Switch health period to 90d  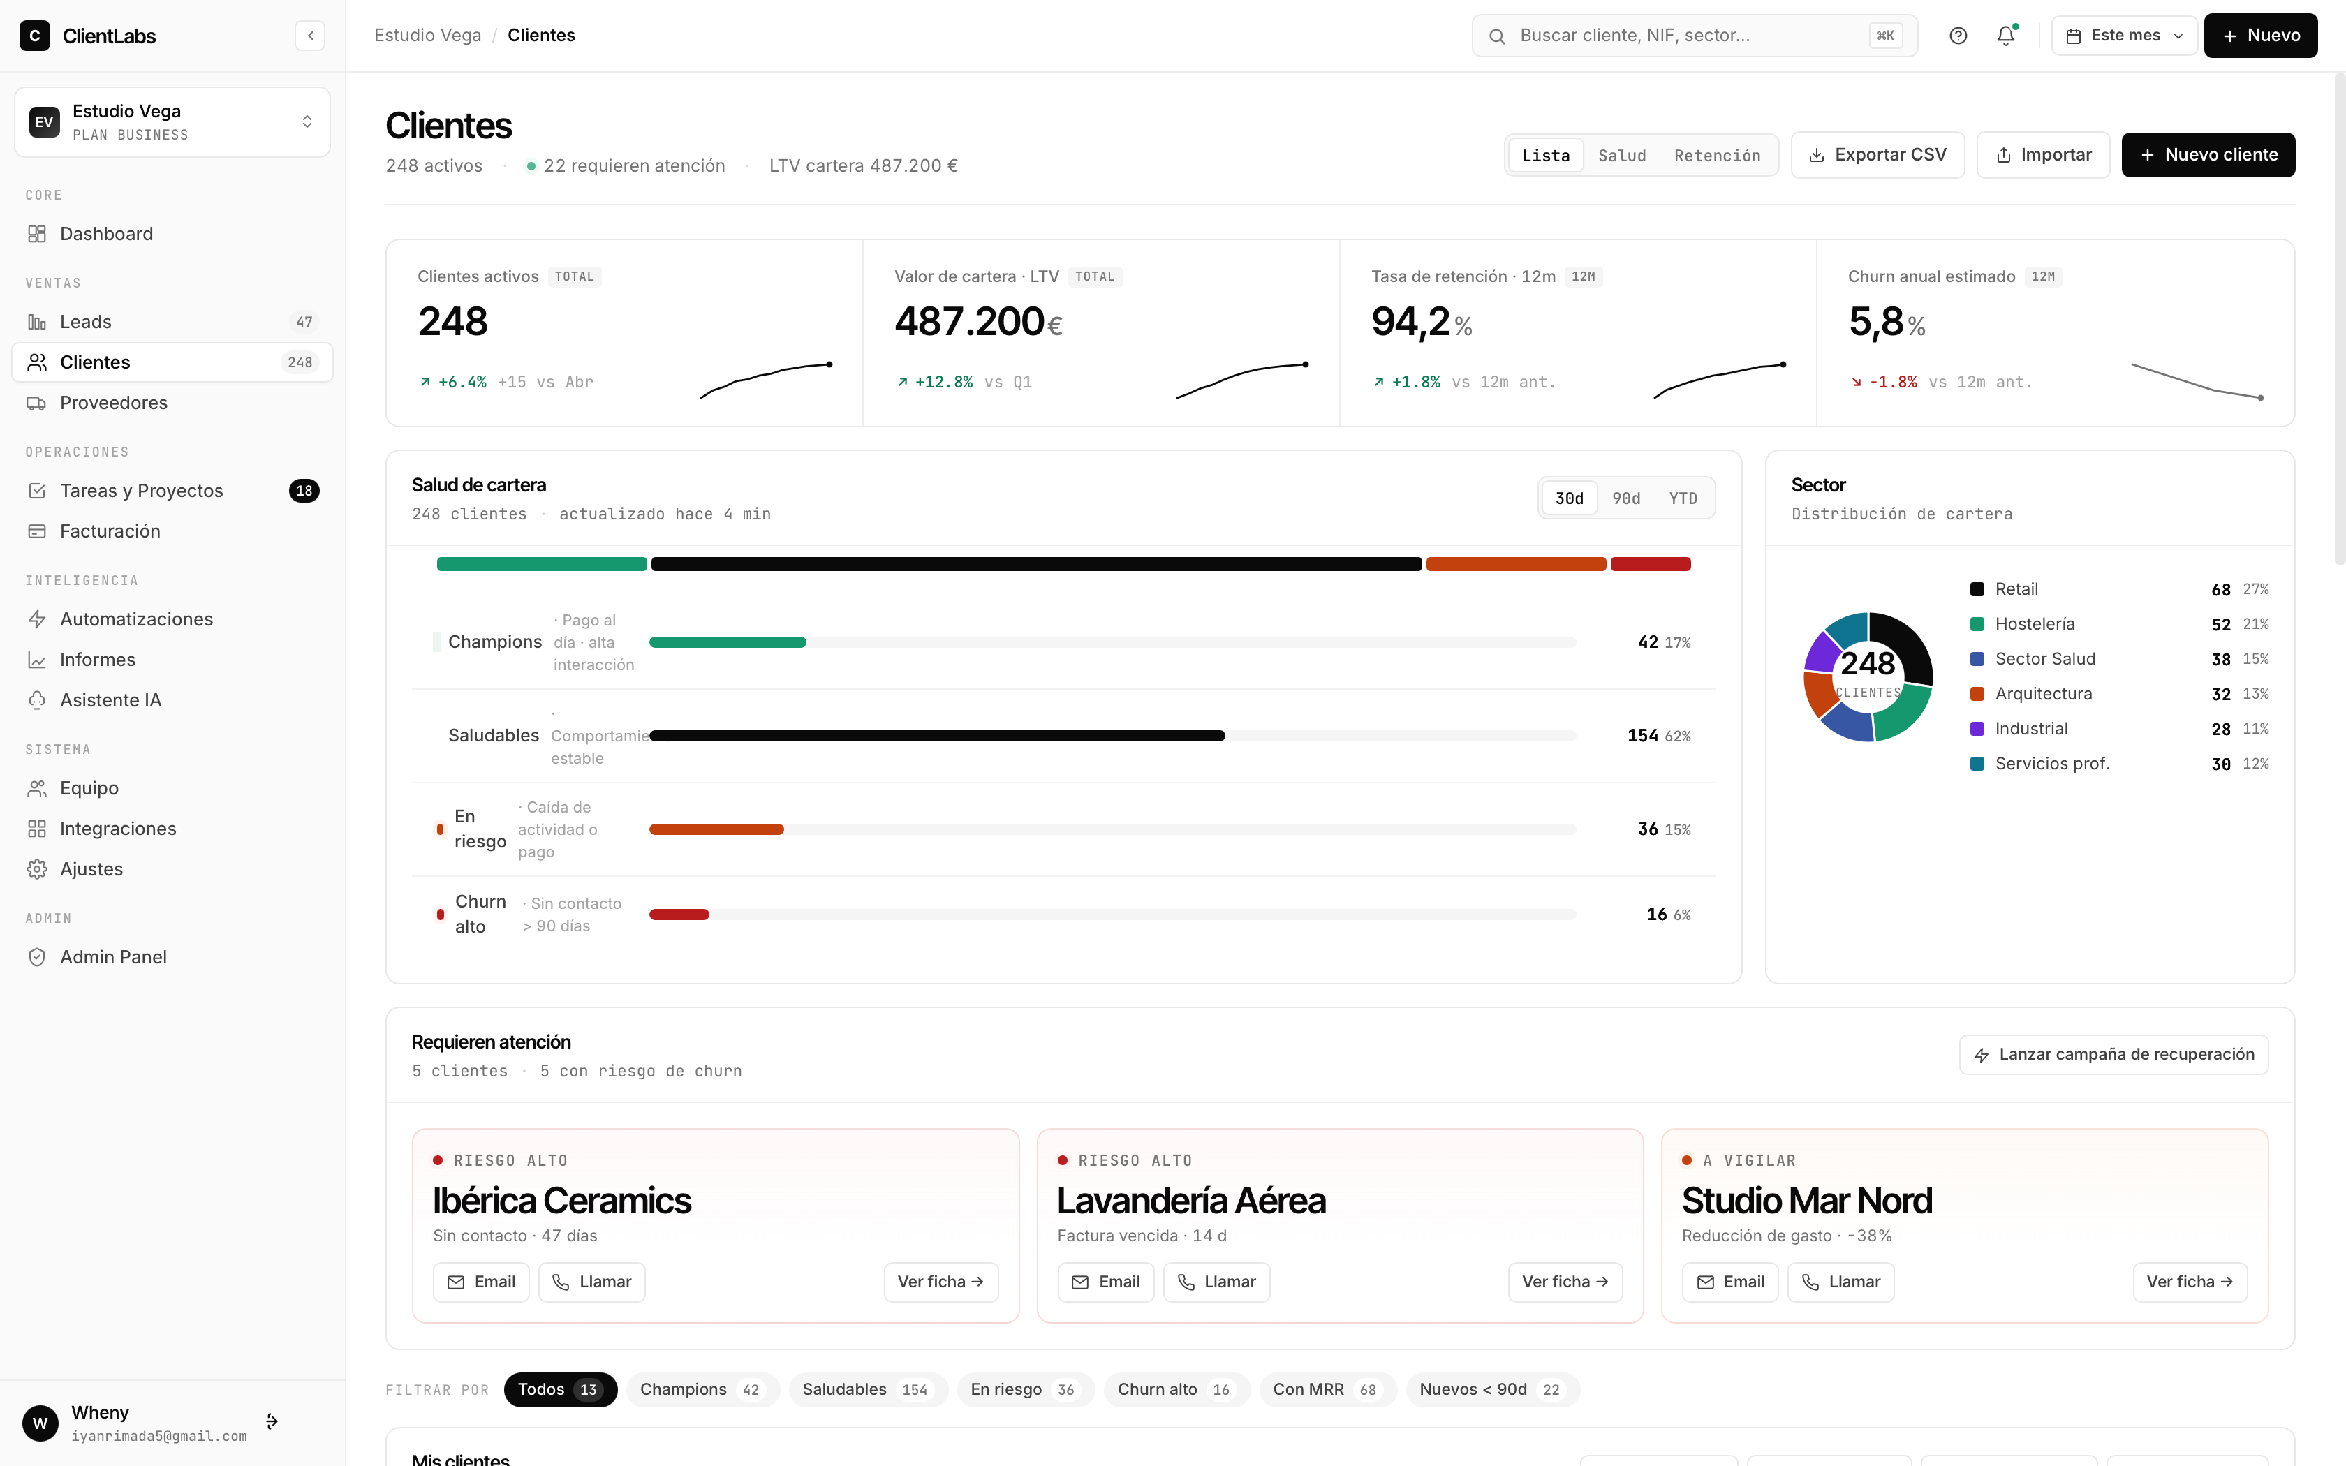(x=1625, y=498)
